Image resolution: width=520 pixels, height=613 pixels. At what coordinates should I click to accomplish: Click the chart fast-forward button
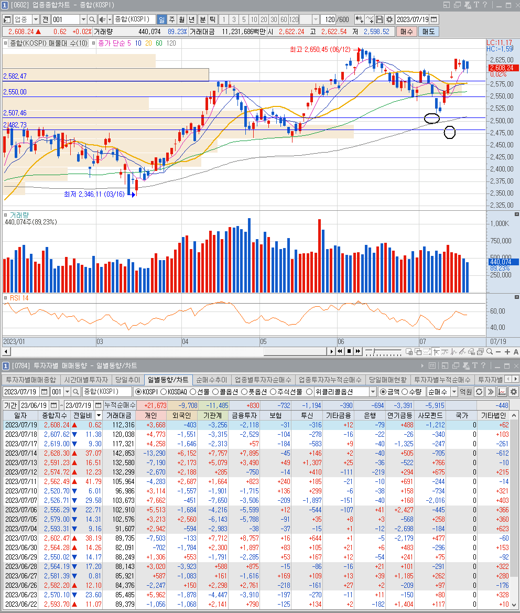pyautogui.click(x=357, y=351)
